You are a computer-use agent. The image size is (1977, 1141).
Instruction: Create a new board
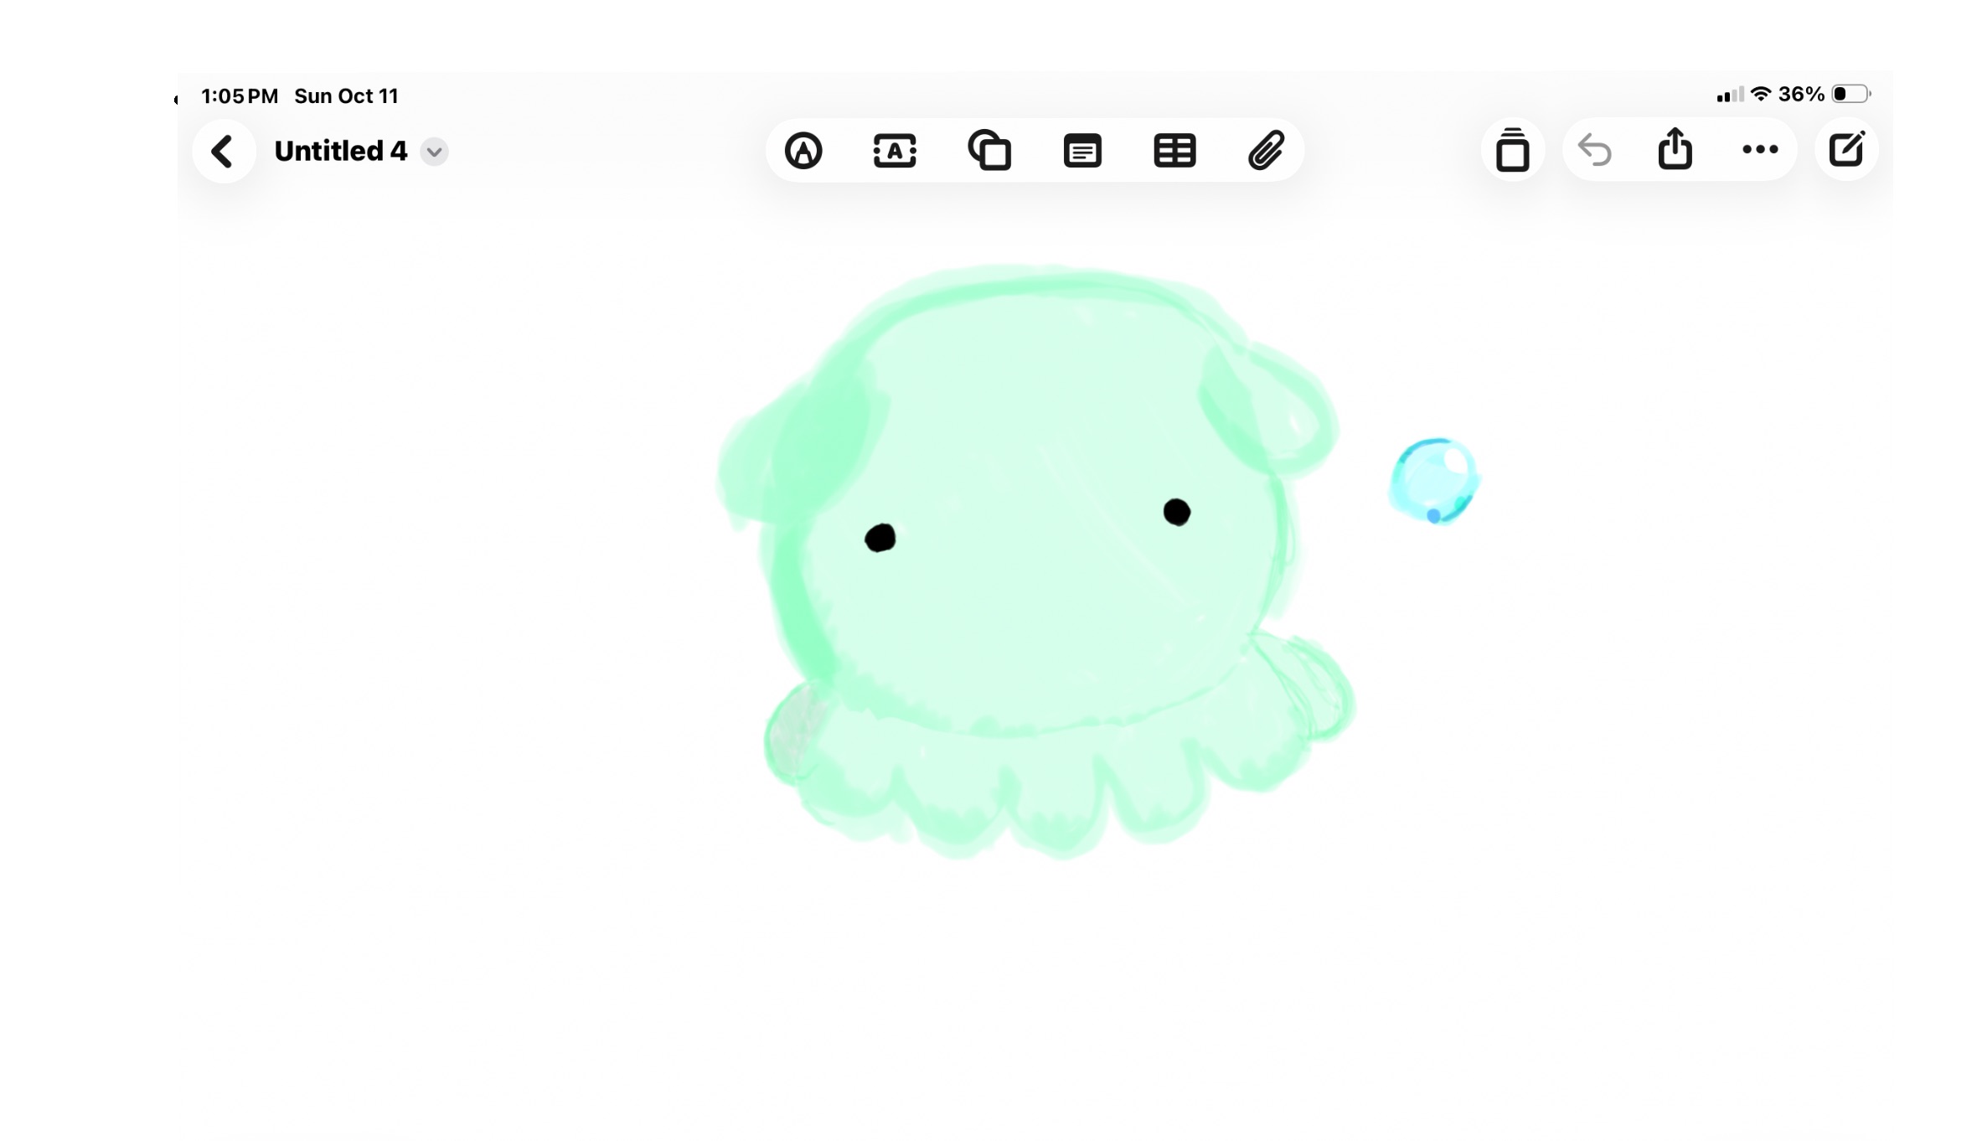click(x=1846, y=150)
